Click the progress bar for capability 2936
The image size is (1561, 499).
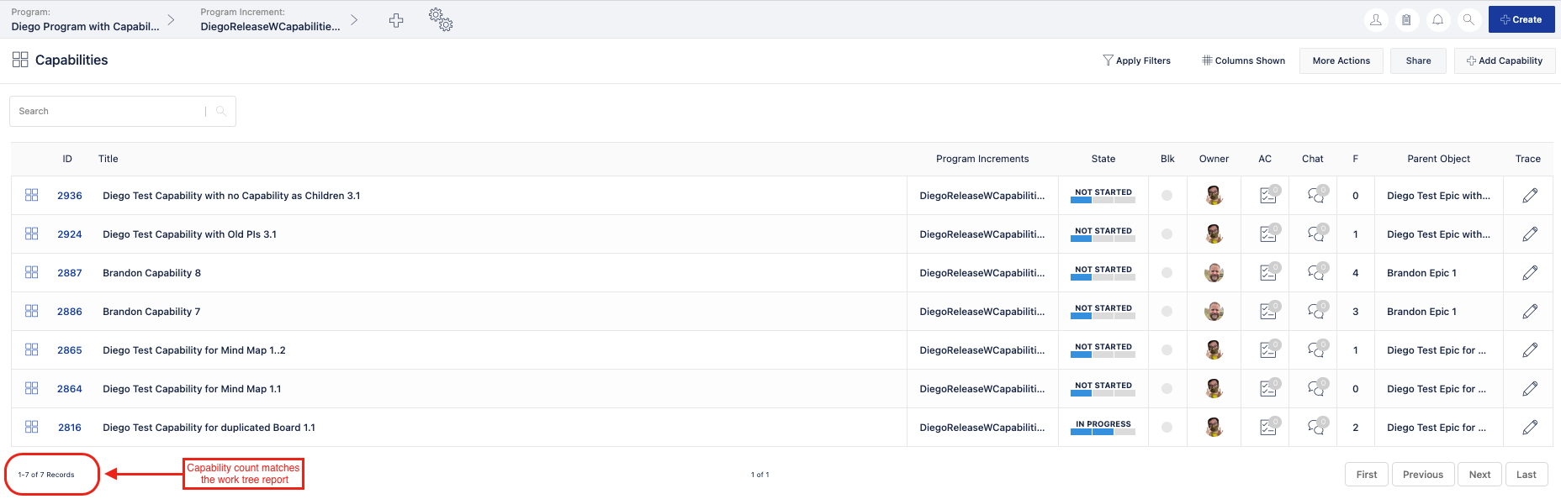pyautogui.click(x=1103, y=201)
